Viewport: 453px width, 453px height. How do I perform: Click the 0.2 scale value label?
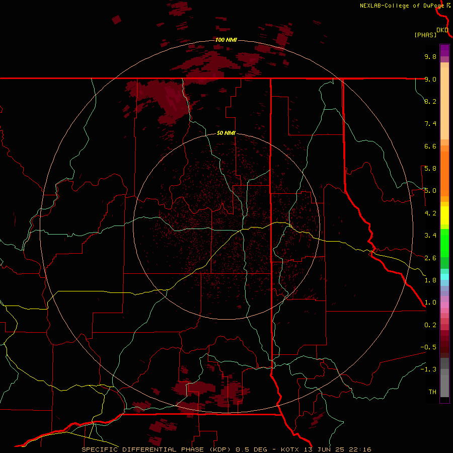(430, 325)
